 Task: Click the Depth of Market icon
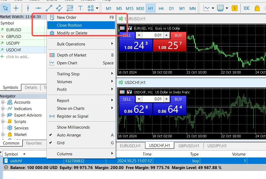point(52,55)
